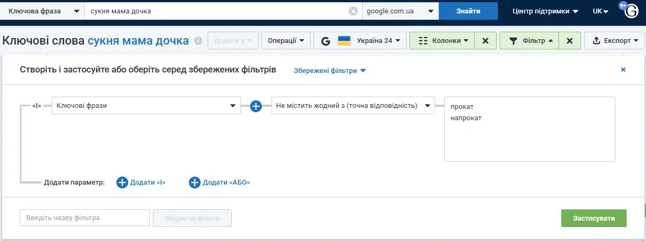Open the google.com.ua search engine dropdown
Image resolution: width=646 pixels, height=241 pixels.
[400, 11]
